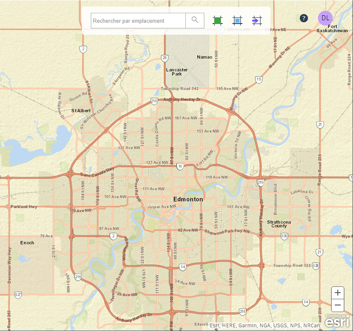Click the Ray Gibbon Dr label
The height and width of the screenshot is (331, 353).
pos(61,106)
